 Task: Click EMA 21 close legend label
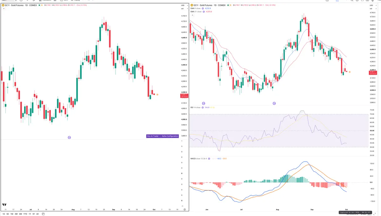196,12
